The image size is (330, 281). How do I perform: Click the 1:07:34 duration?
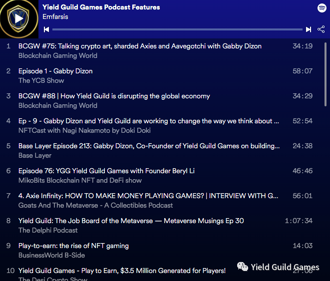299,221
